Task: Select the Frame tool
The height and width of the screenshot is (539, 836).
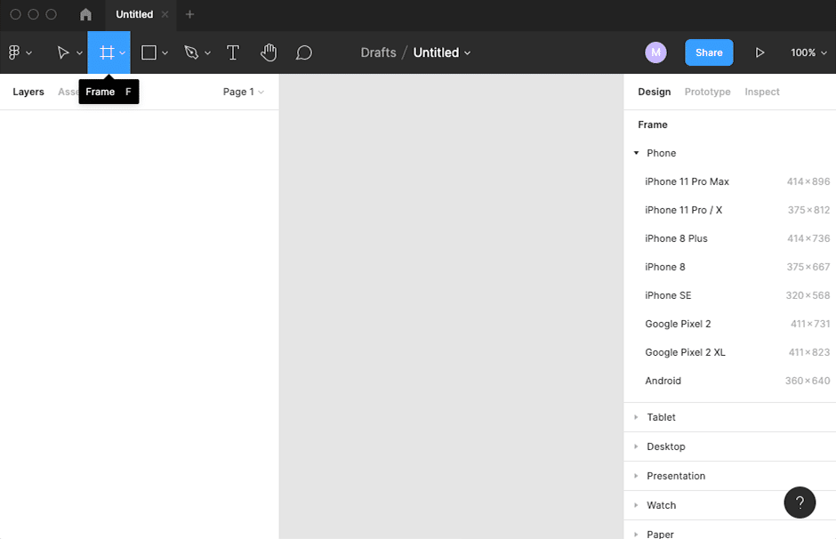Action: tap(107, 52)
